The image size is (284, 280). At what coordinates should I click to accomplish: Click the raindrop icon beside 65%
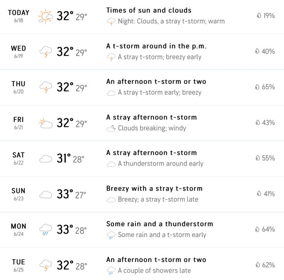click(257, 87)
